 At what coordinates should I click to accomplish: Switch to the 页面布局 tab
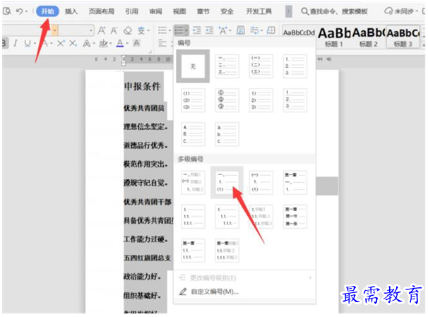101,11
